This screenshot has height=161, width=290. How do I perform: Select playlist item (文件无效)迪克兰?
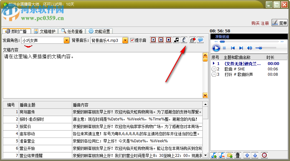(249, 64)
